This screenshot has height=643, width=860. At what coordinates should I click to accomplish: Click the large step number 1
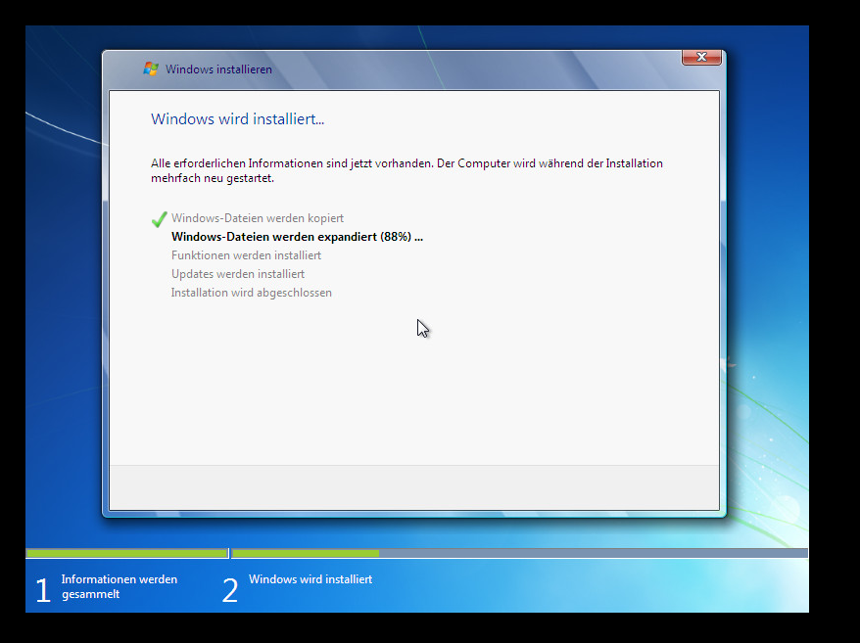tap(43, 590)
